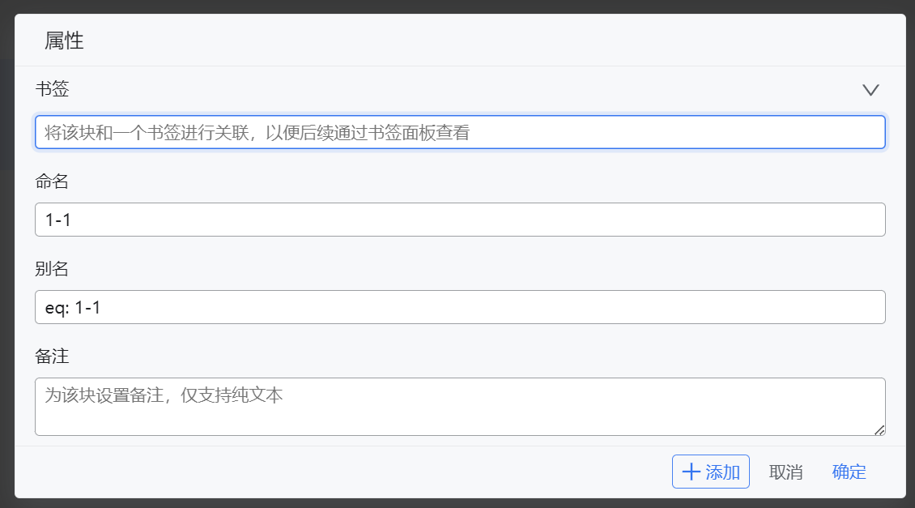Screen dimensions: 915x508
Task: Grab the 备注 textarea resize handle
Action: 879,429
